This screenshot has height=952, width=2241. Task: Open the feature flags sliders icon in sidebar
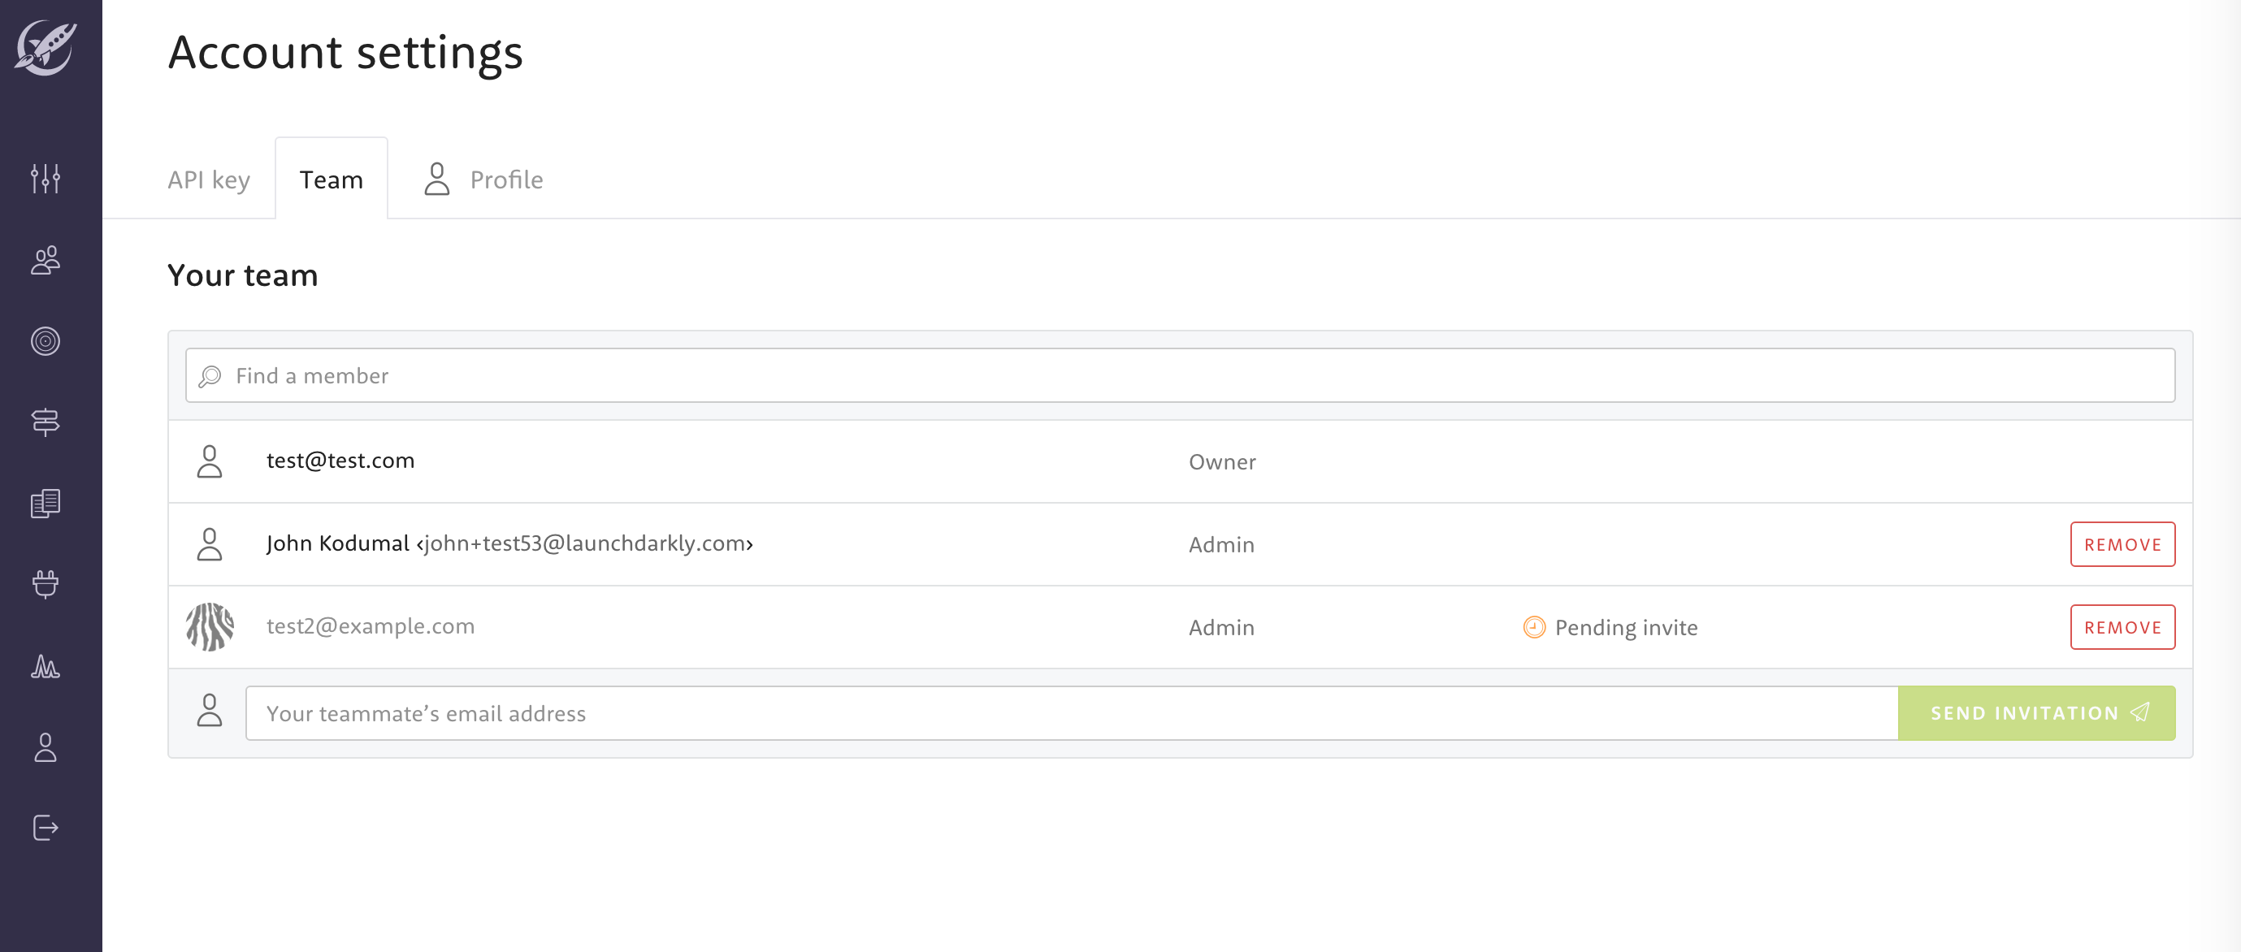click(x=46, y=178)
